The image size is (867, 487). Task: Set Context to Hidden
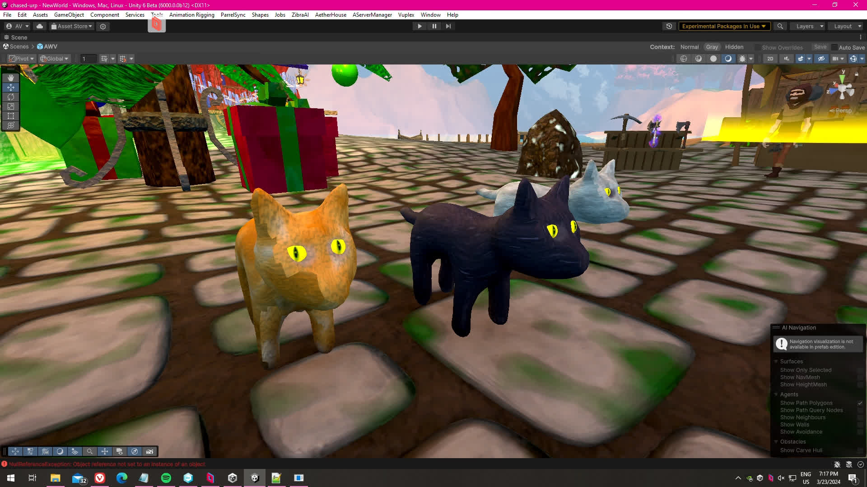pyautogui.click(x=734, y=47)
